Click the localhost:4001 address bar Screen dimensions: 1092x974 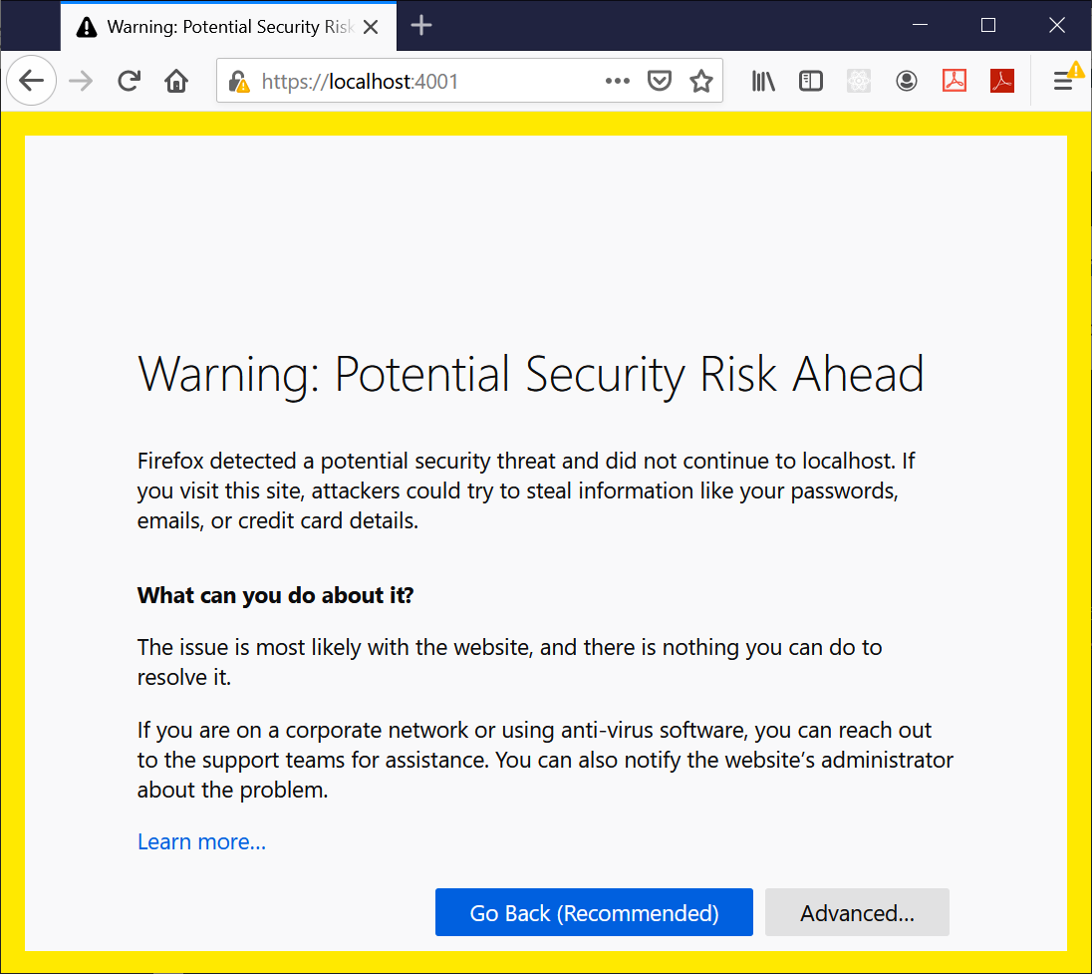coord(418,81)
